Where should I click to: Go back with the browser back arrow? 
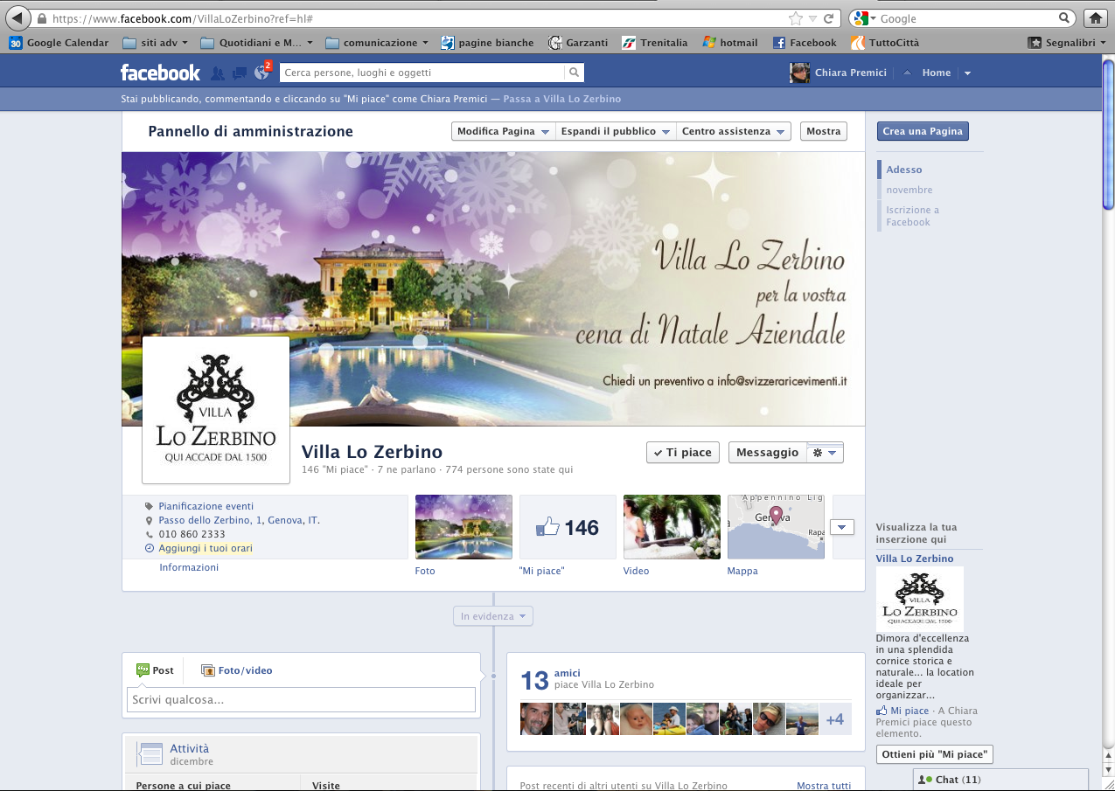click(17, 17)
